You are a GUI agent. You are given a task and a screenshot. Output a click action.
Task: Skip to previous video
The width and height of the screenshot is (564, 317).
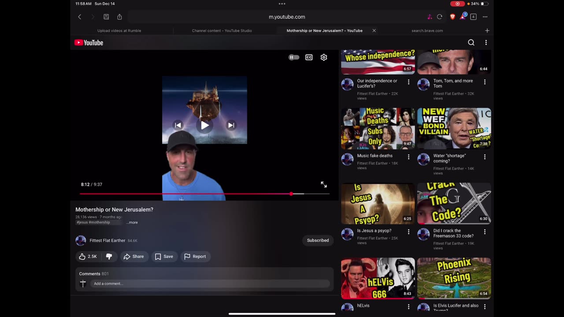(x=178, y=125)
